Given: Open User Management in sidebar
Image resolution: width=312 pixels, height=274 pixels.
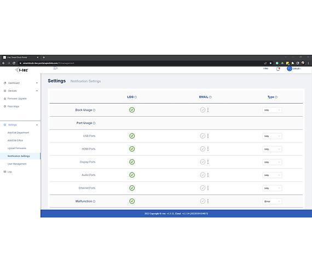Looking at the screenshot, I should (17, 164).
